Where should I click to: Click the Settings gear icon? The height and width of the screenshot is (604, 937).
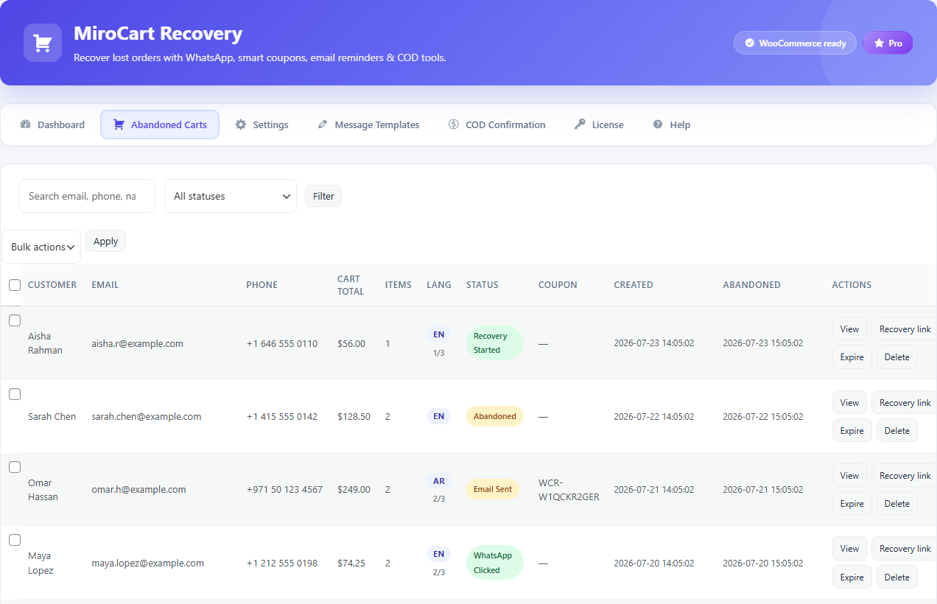241,124
